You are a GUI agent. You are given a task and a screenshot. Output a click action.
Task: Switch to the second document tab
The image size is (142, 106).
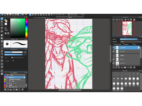point(70,17)
